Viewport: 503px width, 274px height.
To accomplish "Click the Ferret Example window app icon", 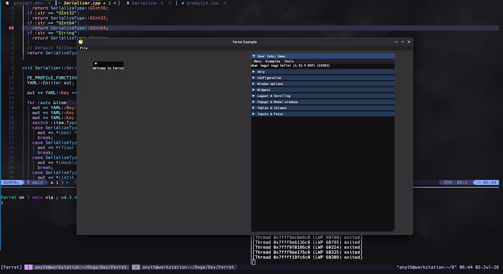I will [x=81, y=42].
